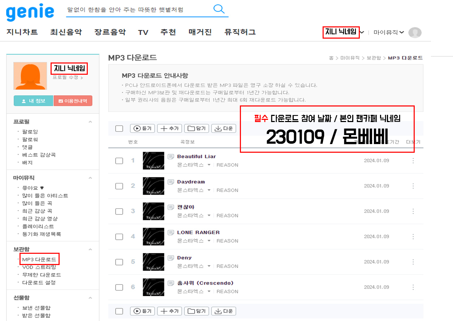
Task: Click album cover of Beautiful Liar
Action: click(x=154, y=161)
